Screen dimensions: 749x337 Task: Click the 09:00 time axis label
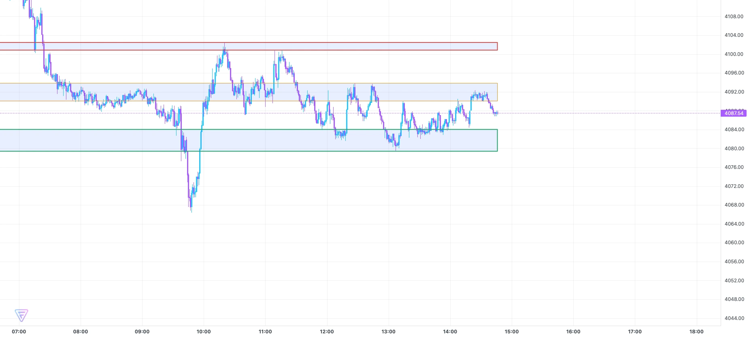[x=142, y=332]
